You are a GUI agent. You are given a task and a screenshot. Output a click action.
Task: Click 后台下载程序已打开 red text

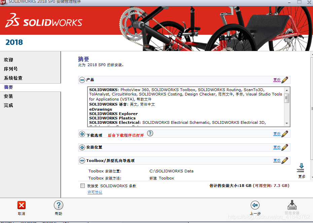click(126, 135)
